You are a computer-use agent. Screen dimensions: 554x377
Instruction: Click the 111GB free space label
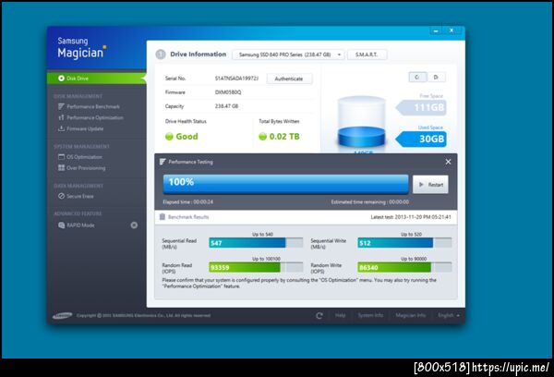(x=421, y=107)
